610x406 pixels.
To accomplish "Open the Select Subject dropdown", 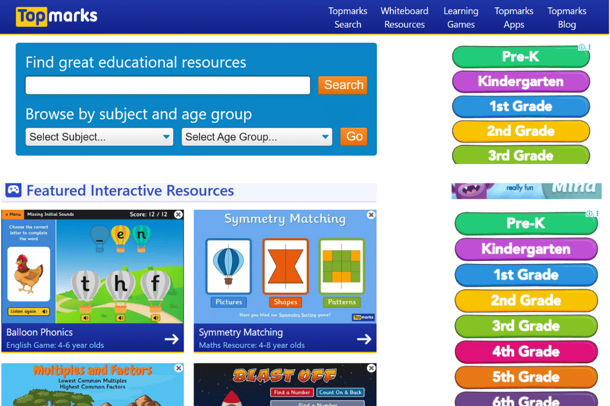I will click(99, 137).
